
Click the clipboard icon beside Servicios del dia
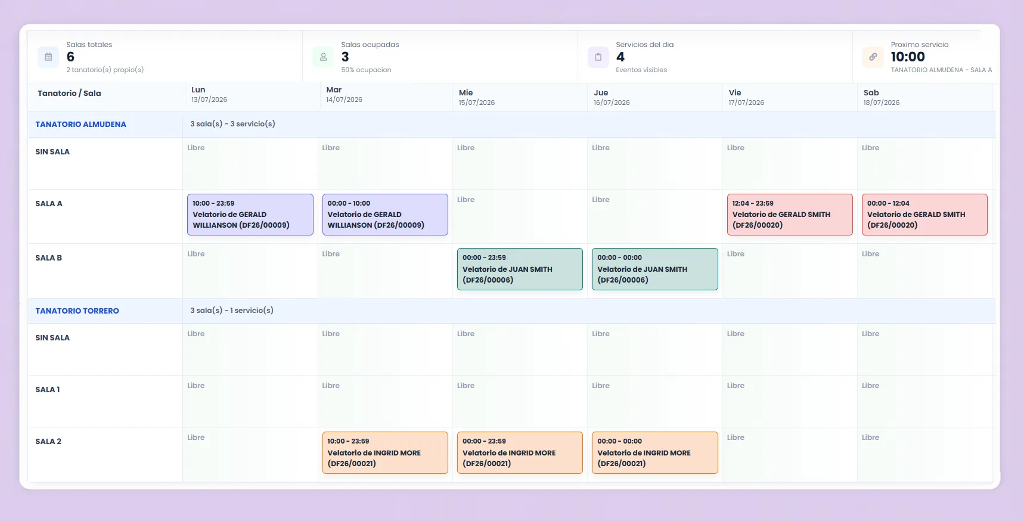[598, 57]
